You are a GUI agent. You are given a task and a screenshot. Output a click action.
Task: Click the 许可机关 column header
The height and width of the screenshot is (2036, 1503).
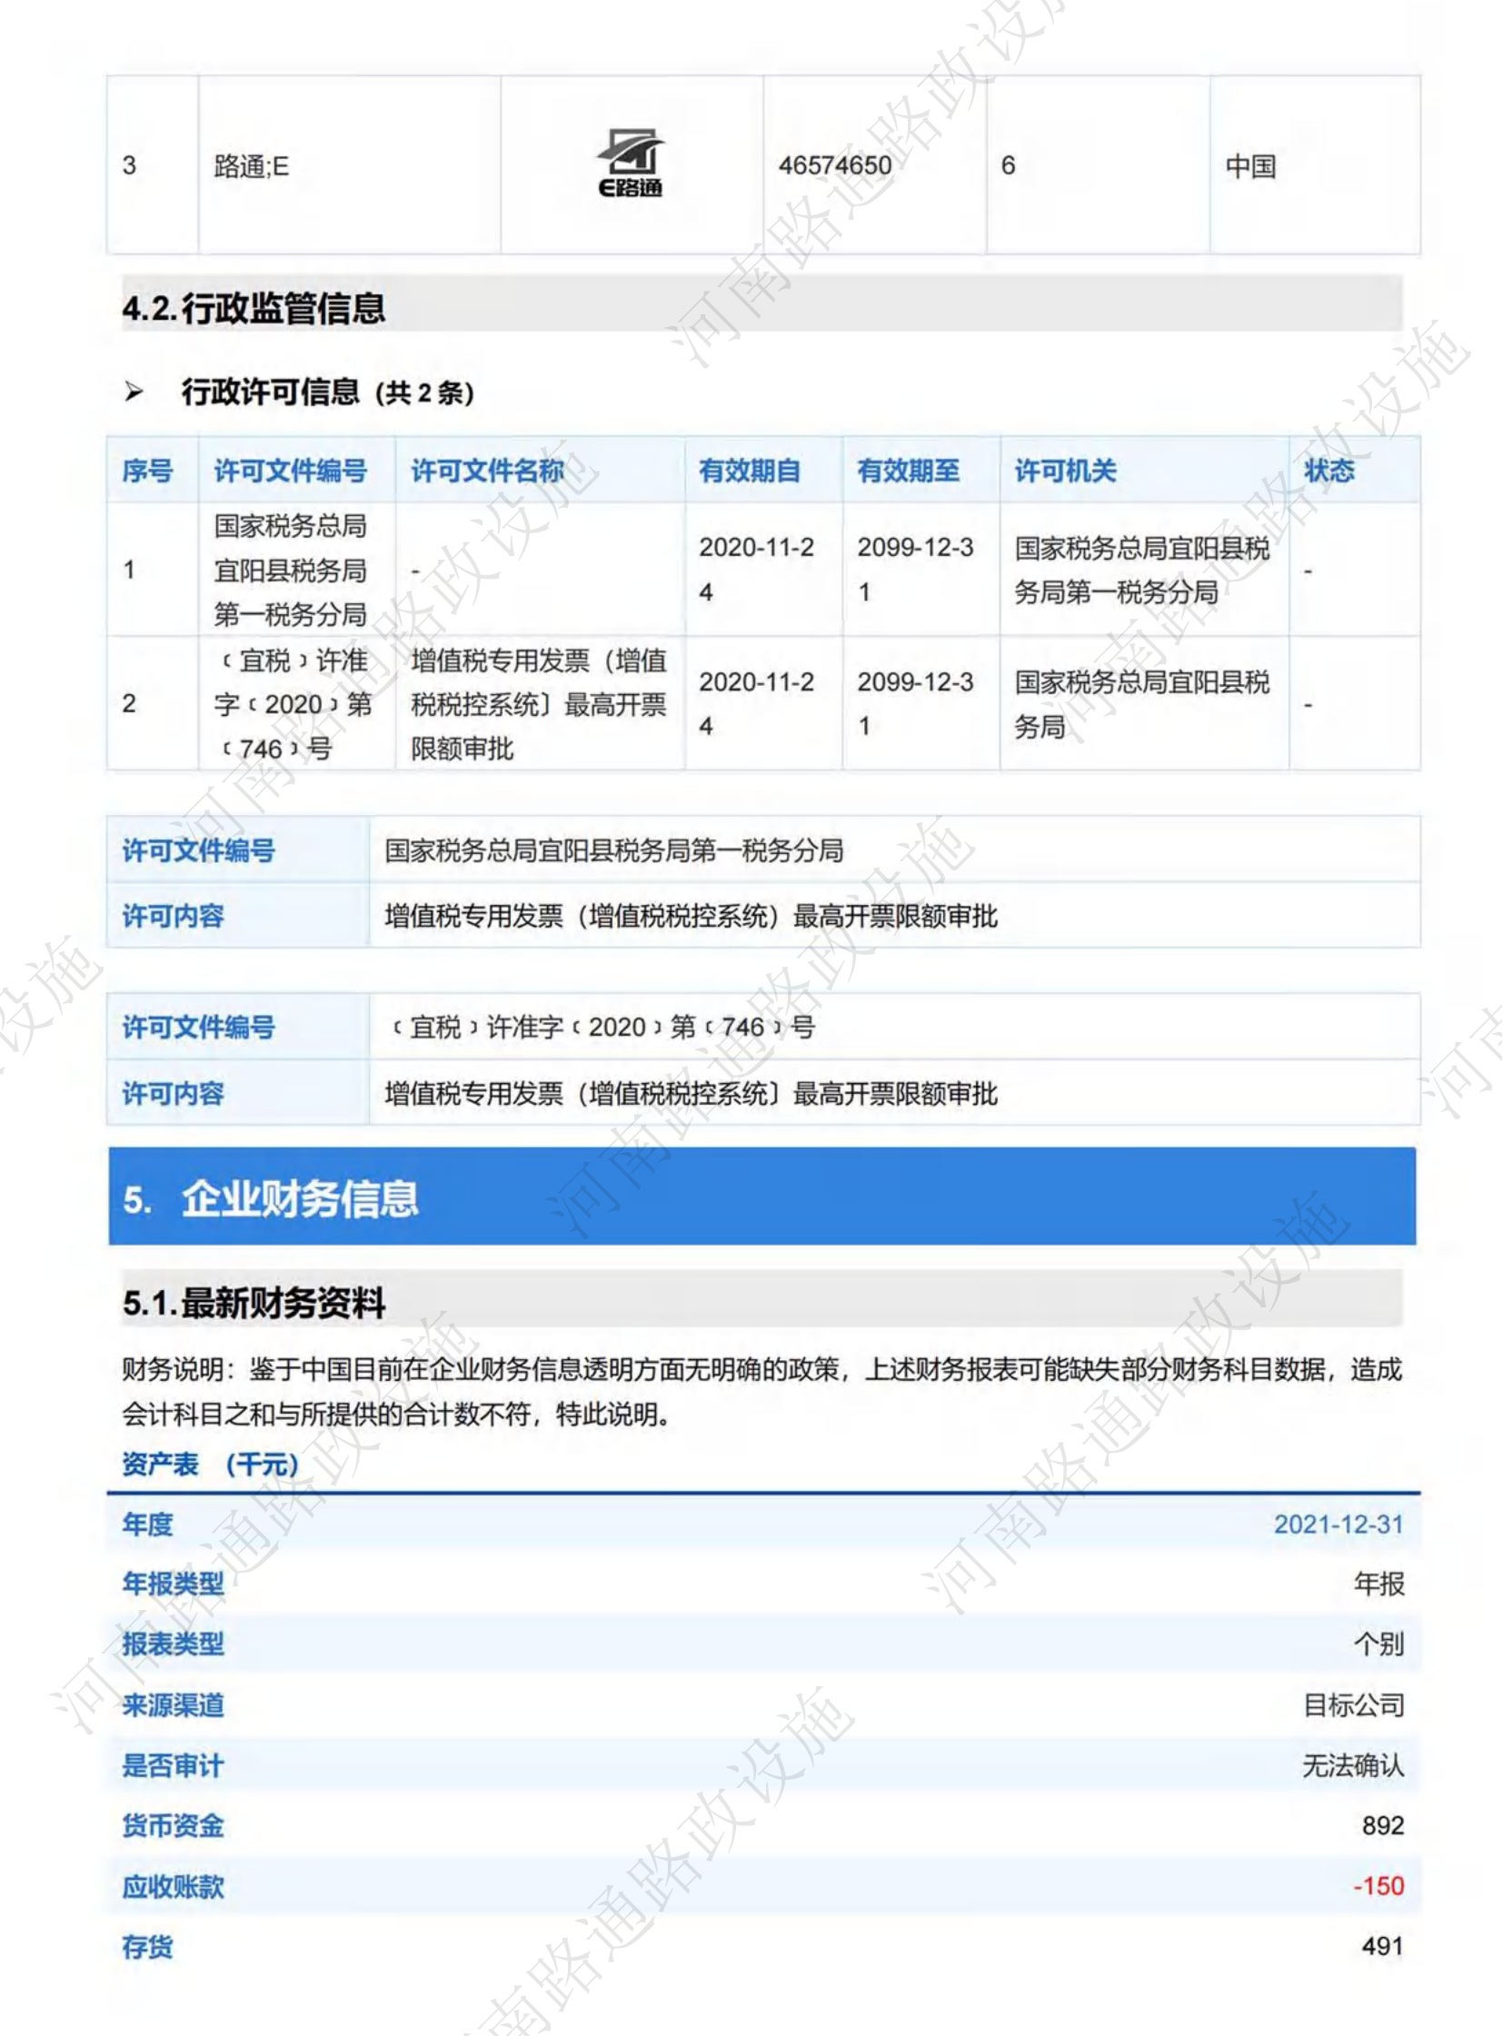coord(1065,471)
